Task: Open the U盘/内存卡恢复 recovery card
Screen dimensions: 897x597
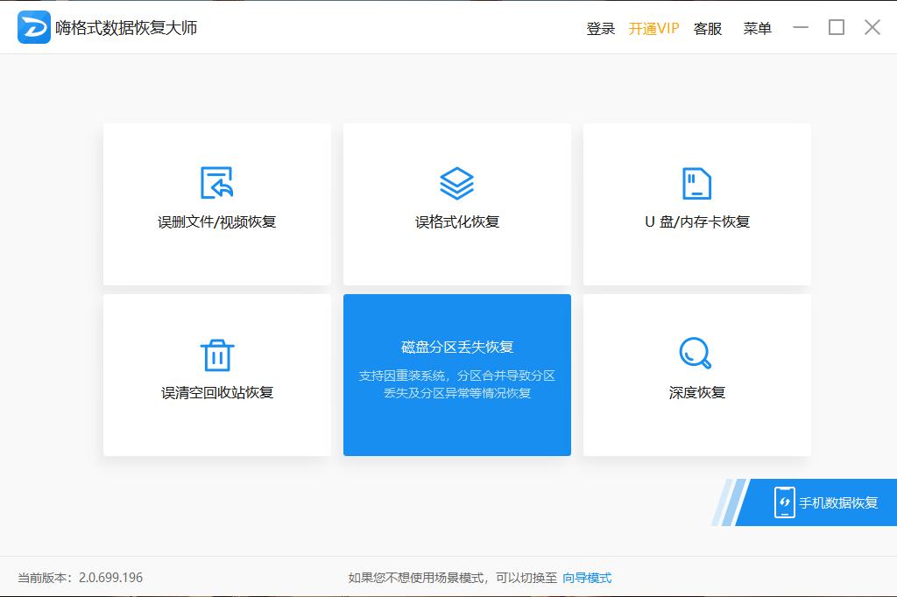Action: [x=696, y=204]
